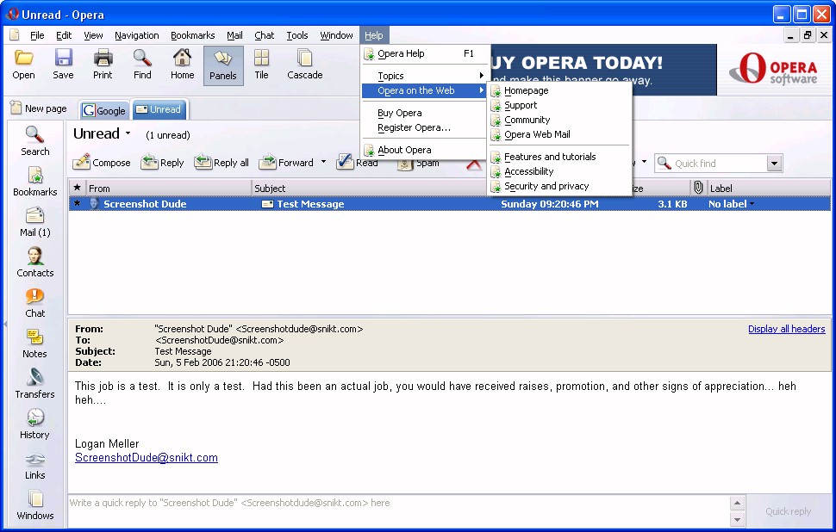Image resolution: width=836 pixels, height=532 pixels.
Task: Choose Opera Help menu entry
Action: click(x=426, y=53)
